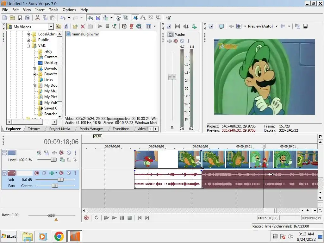The image size is (324, 243).
Task: Open preview overlays grid dropdown arrow
Action: coord(289,26)
